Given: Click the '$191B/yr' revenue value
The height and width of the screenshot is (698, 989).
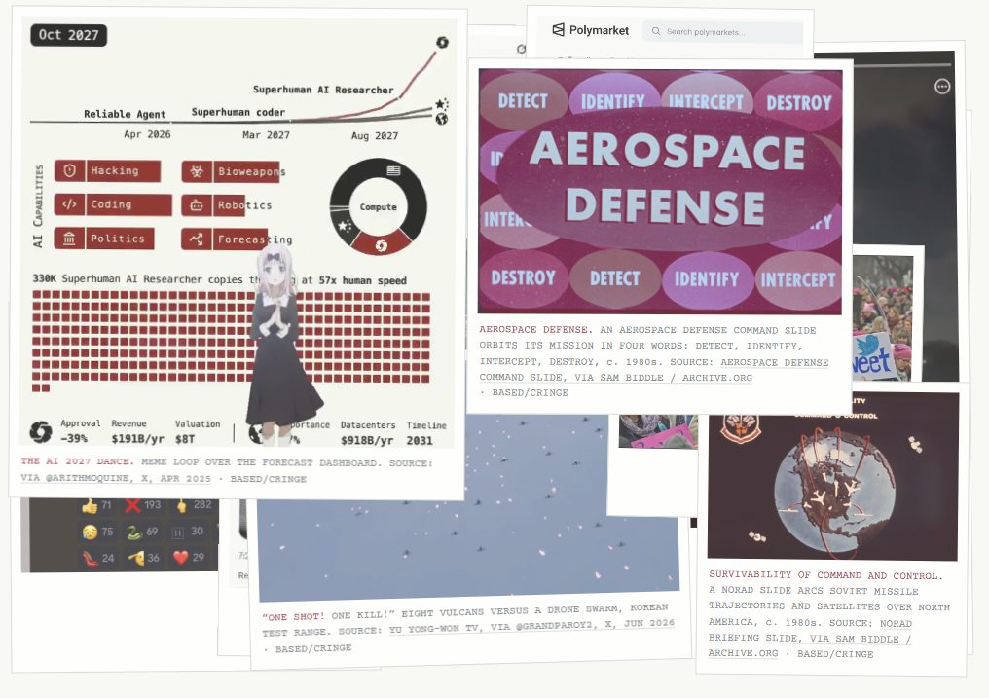Looking at the screenshot, I should pos(137,439).
